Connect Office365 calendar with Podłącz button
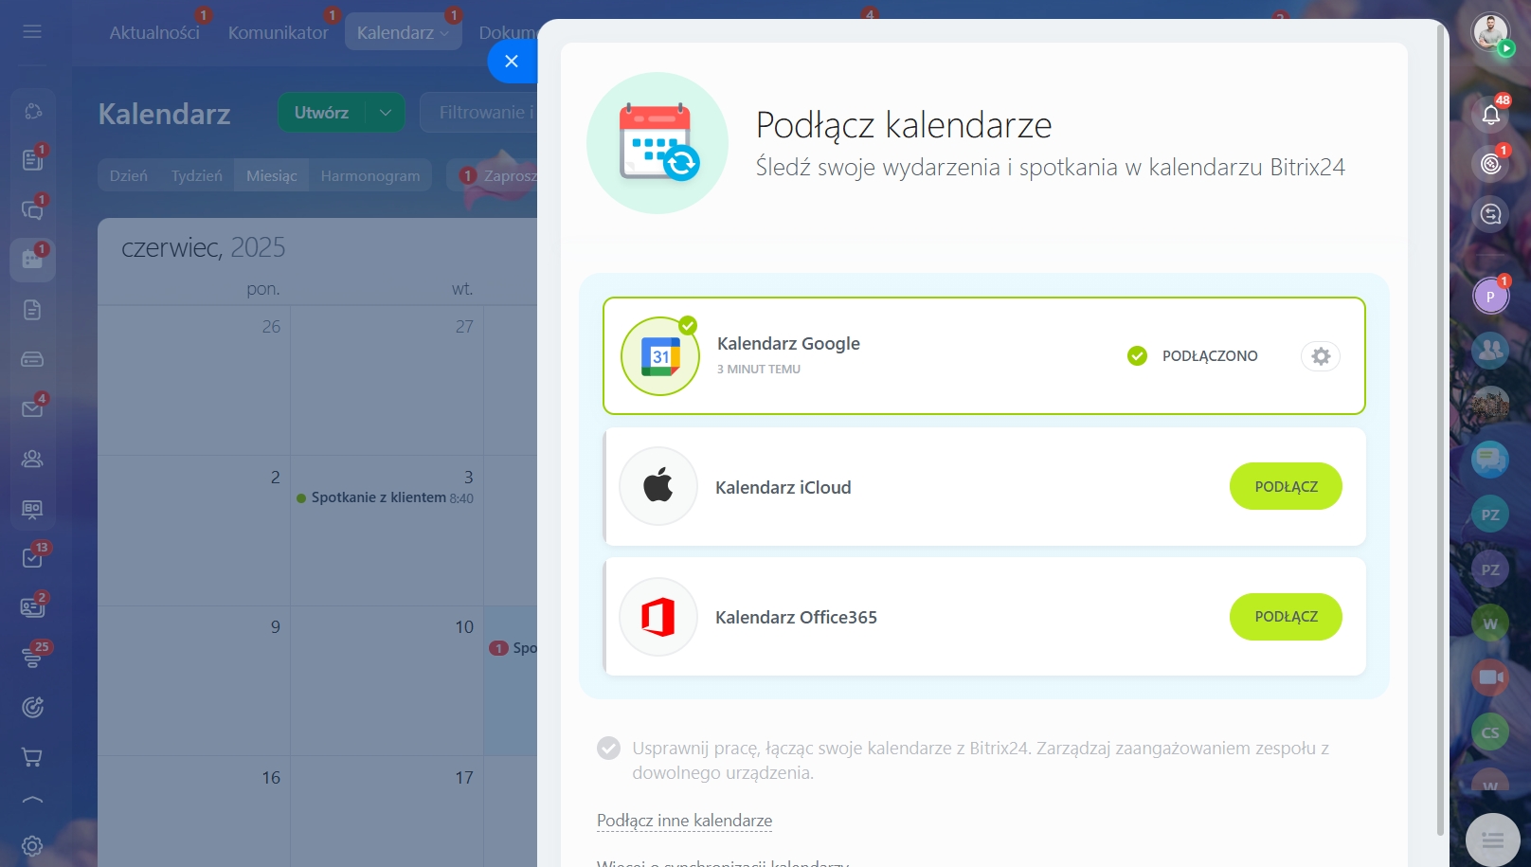Image resolution: width=1531 pixels, height=867 pixels. tap(1286, 617)
